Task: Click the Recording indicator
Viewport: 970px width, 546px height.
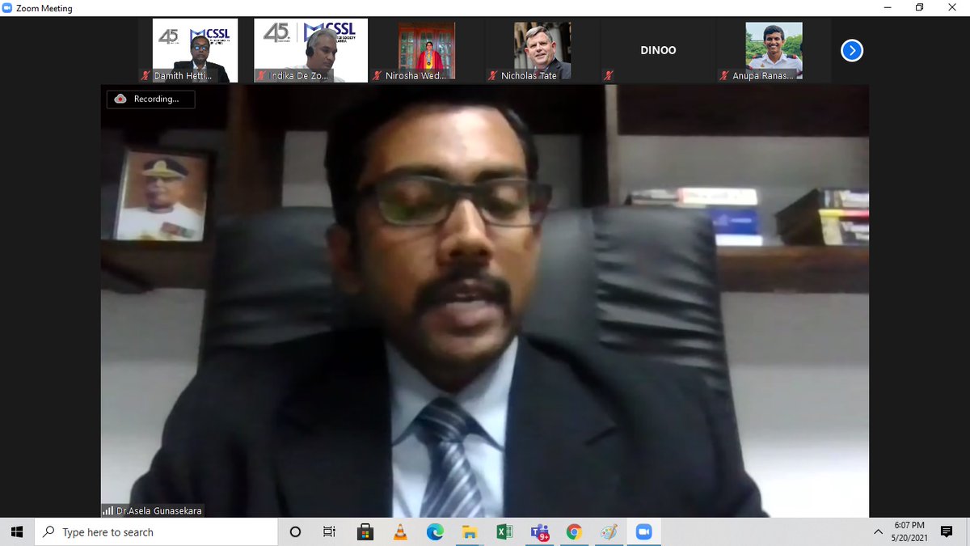Action: tap(150, 99)
